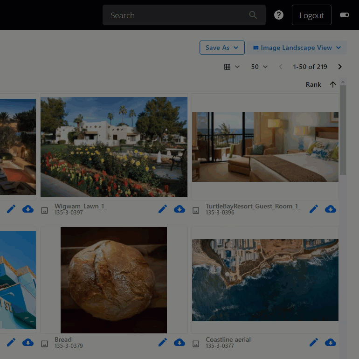Download Coastline aerial via cloud icon

click(331, 343)
